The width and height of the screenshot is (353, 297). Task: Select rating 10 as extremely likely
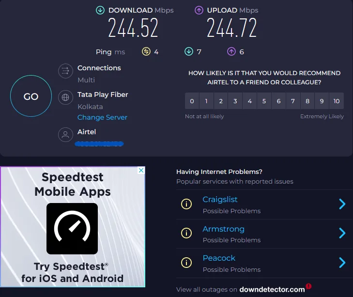click(x=337, y=101)
